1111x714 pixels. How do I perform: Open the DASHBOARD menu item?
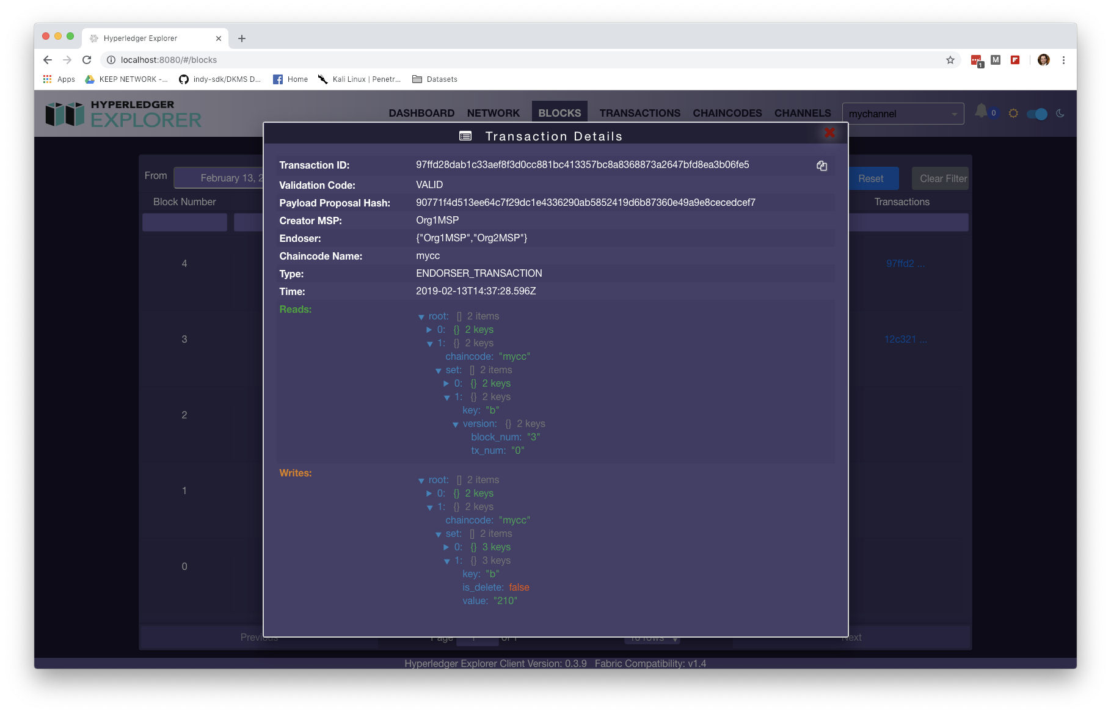pos(421,113)
